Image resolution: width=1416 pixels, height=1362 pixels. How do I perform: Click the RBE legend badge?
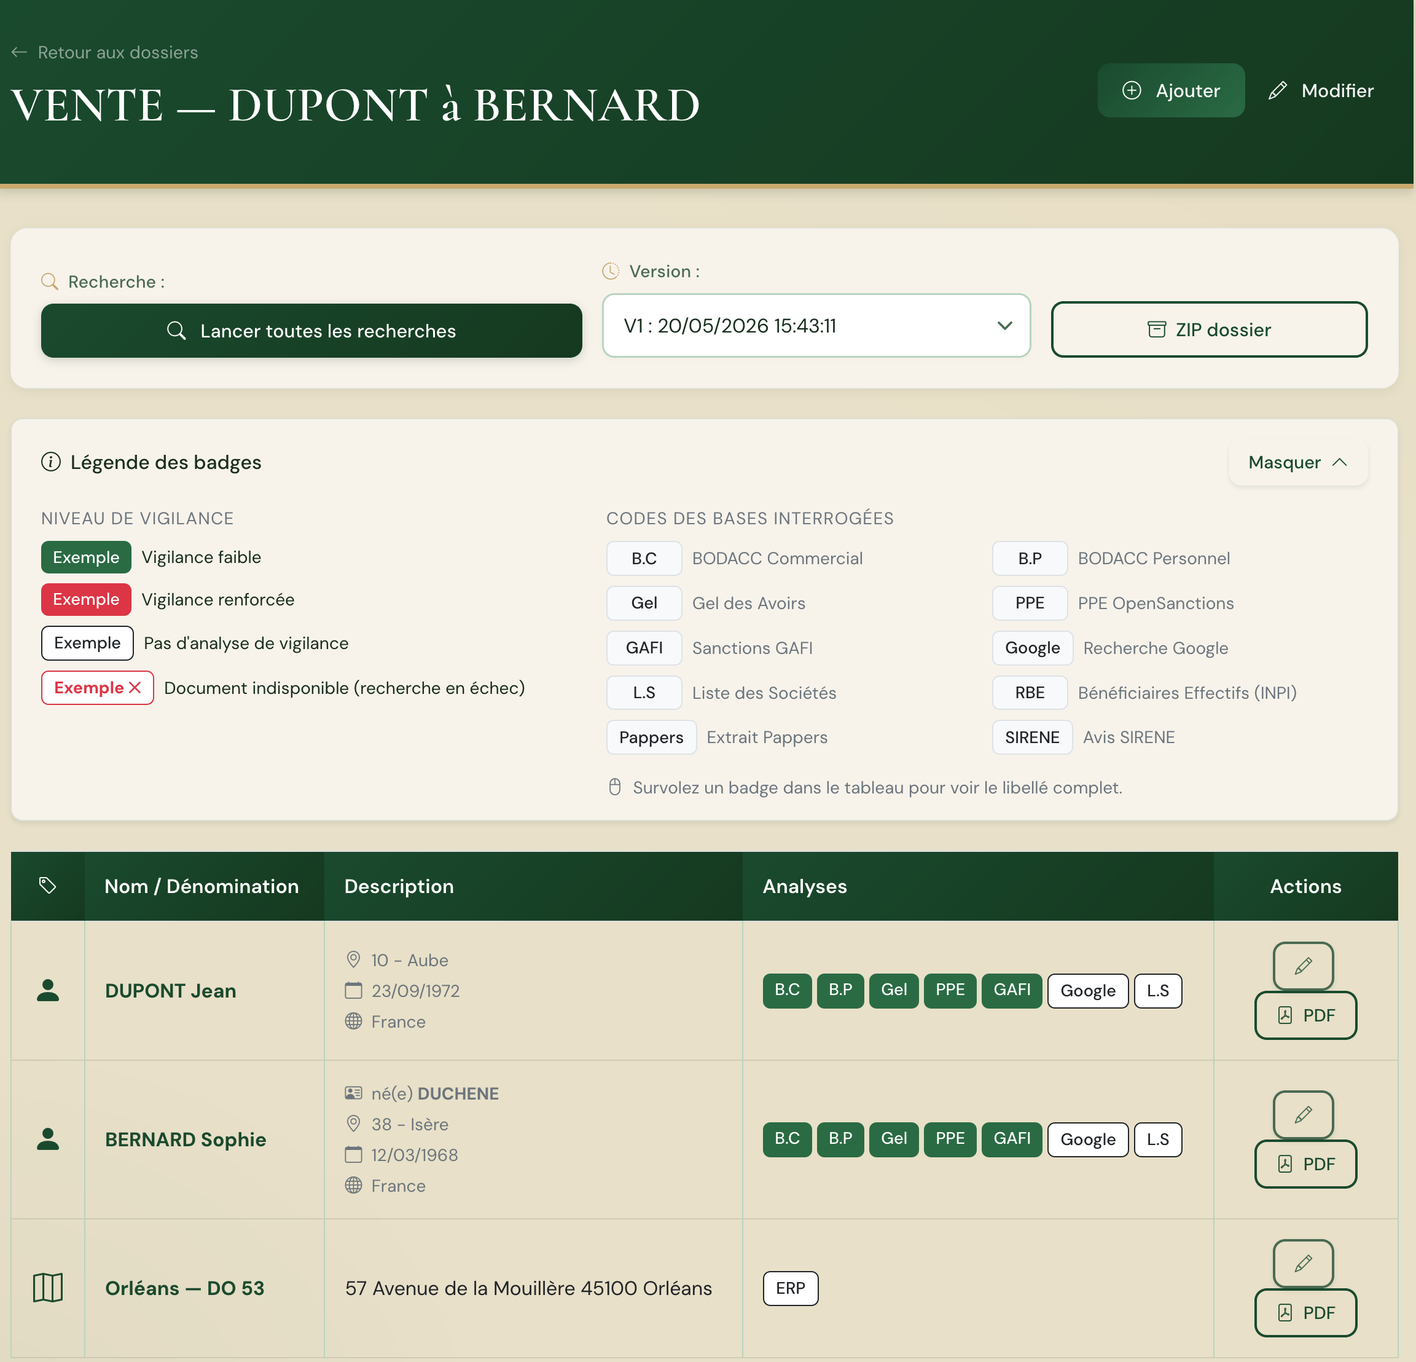coord(1030,693)
